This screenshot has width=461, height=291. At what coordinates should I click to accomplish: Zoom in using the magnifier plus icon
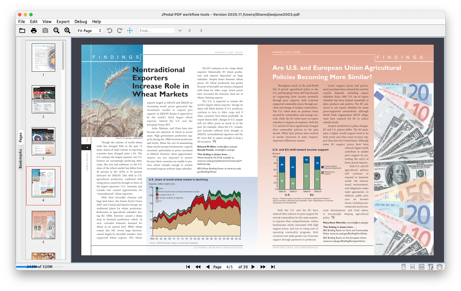[x=67, y=30]
